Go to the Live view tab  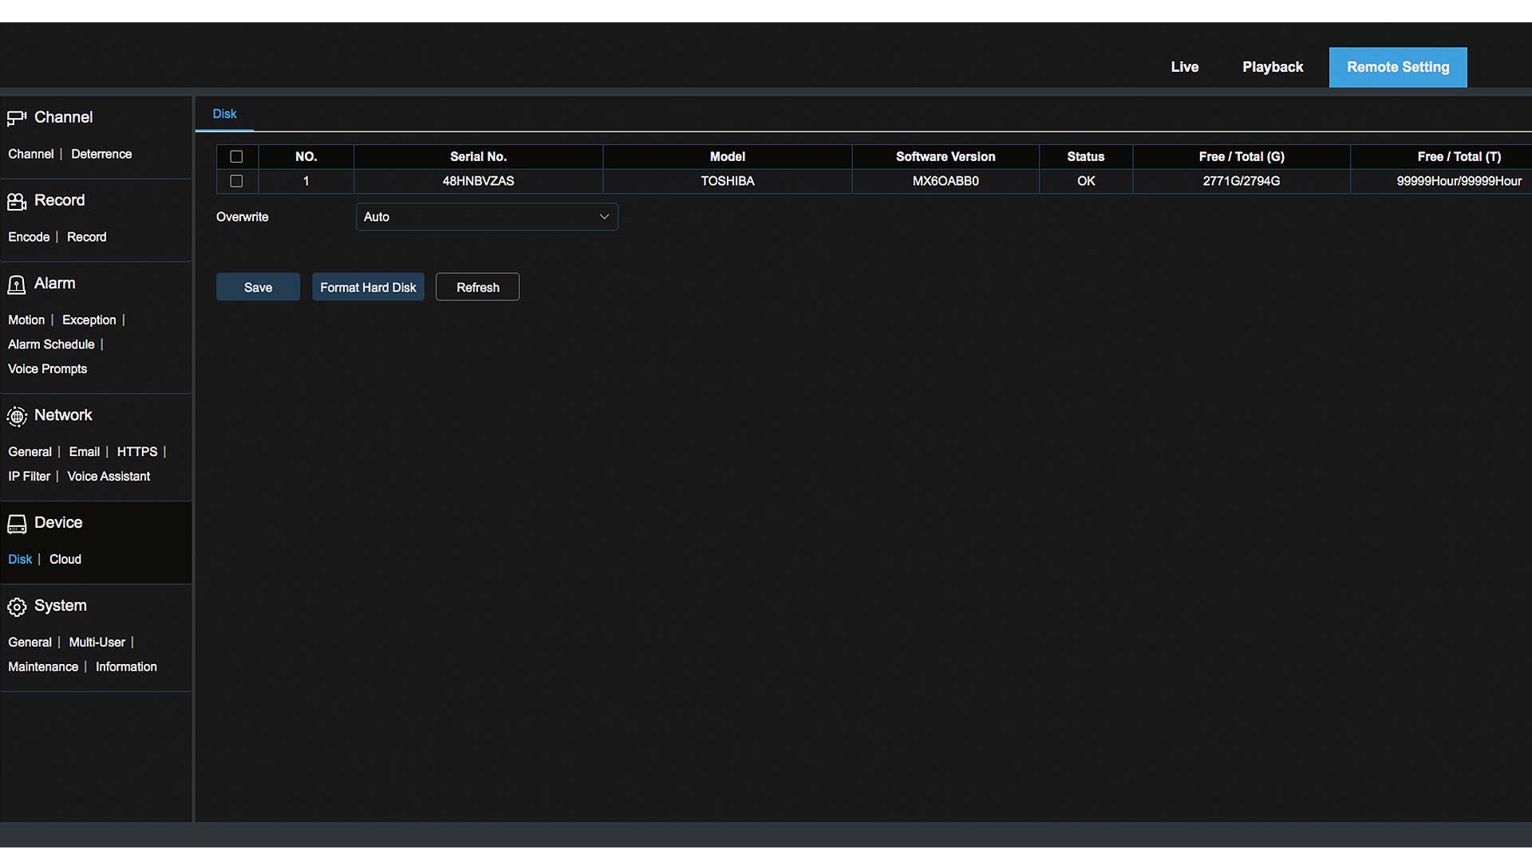coord(1184,67)
